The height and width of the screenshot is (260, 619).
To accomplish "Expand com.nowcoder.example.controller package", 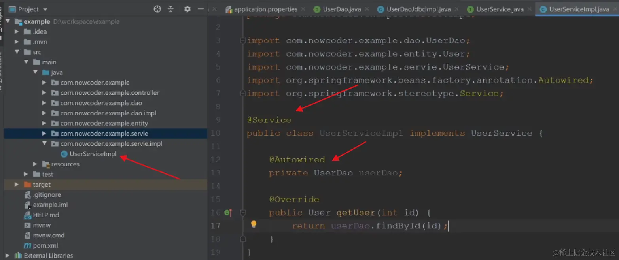I will pos(44,93).
